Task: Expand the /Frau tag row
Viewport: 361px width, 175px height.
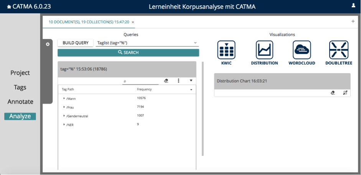Action: (x=64, y=107)
